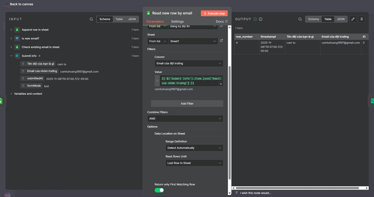Open the Column dropdown Email của đội trưởng
Viewport: 374px width, 197px height.
pyautogui.click(x=189, y=63)
